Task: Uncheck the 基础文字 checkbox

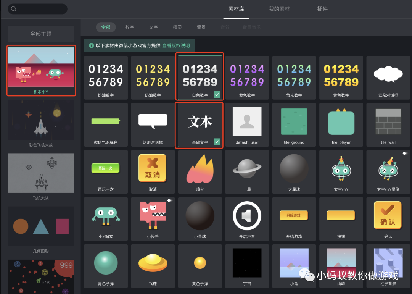Action: (217, 142)
